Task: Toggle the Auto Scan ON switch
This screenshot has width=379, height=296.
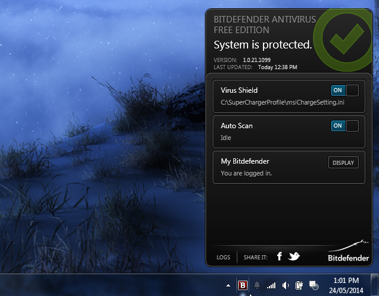Action: pos(345,126)
